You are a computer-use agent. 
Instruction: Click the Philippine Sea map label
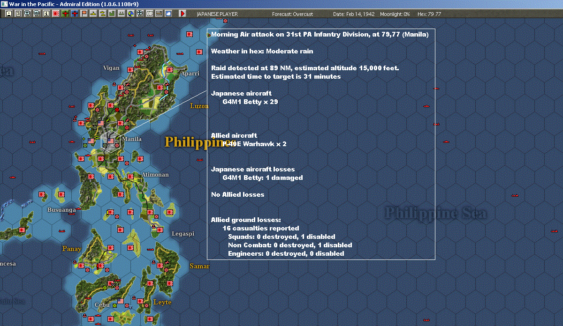point(436,213)
